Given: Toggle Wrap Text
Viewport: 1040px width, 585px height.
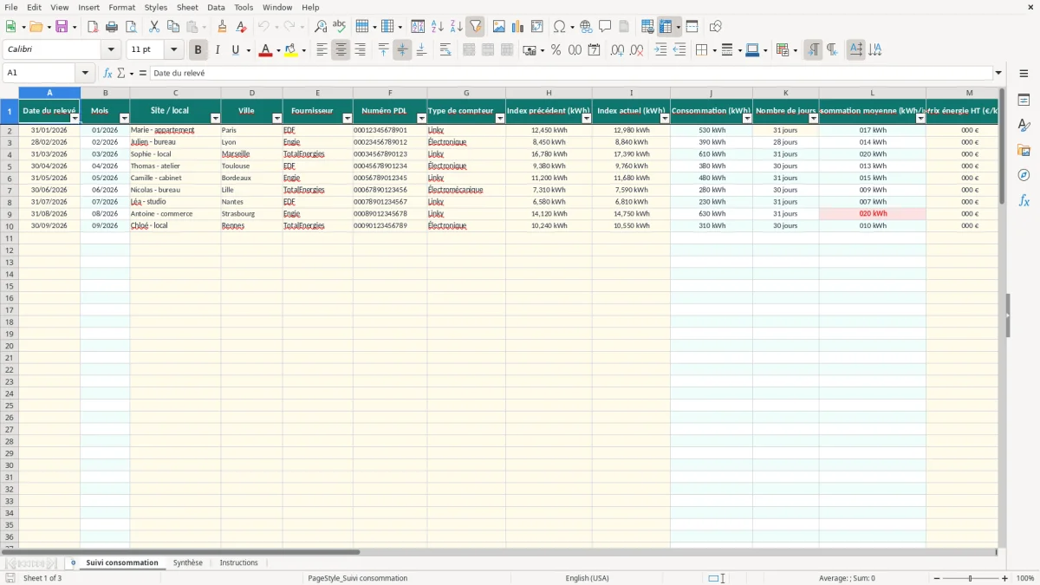Looking at the screenshot, I should pos(445,50).
